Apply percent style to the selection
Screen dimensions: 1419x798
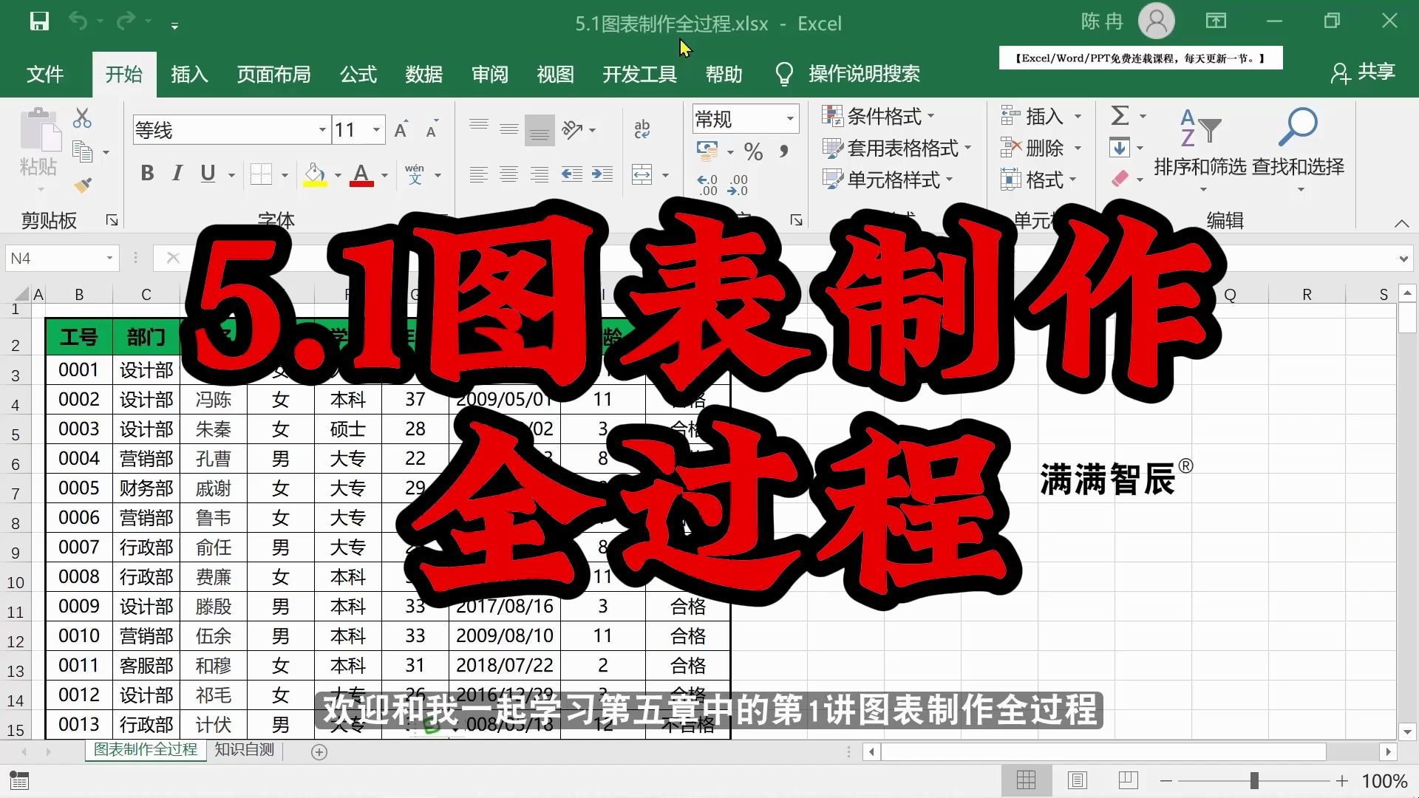coord(753,152)
